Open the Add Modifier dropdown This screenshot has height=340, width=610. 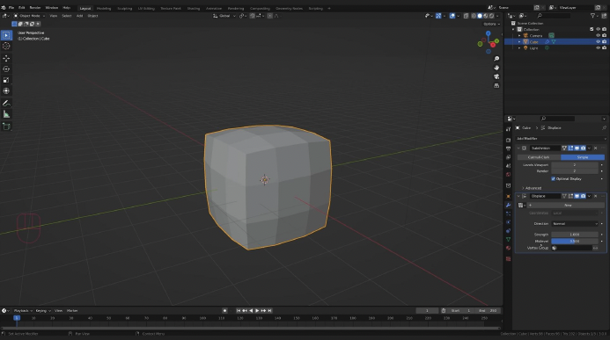point(561,139)
